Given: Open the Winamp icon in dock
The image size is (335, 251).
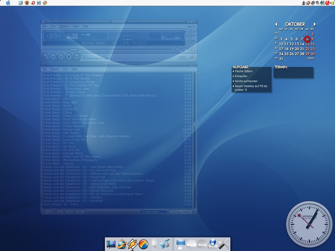Looking at the screenshot, I should 132,244.
